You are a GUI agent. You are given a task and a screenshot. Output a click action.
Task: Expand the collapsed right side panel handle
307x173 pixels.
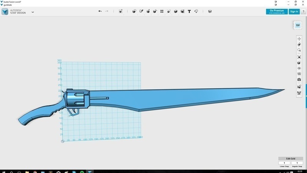pos(306,96)
